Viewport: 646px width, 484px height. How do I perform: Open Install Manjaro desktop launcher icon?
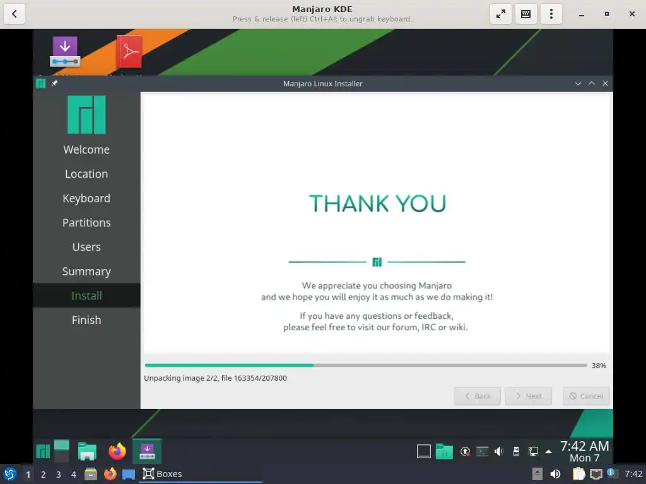[65, 52]
